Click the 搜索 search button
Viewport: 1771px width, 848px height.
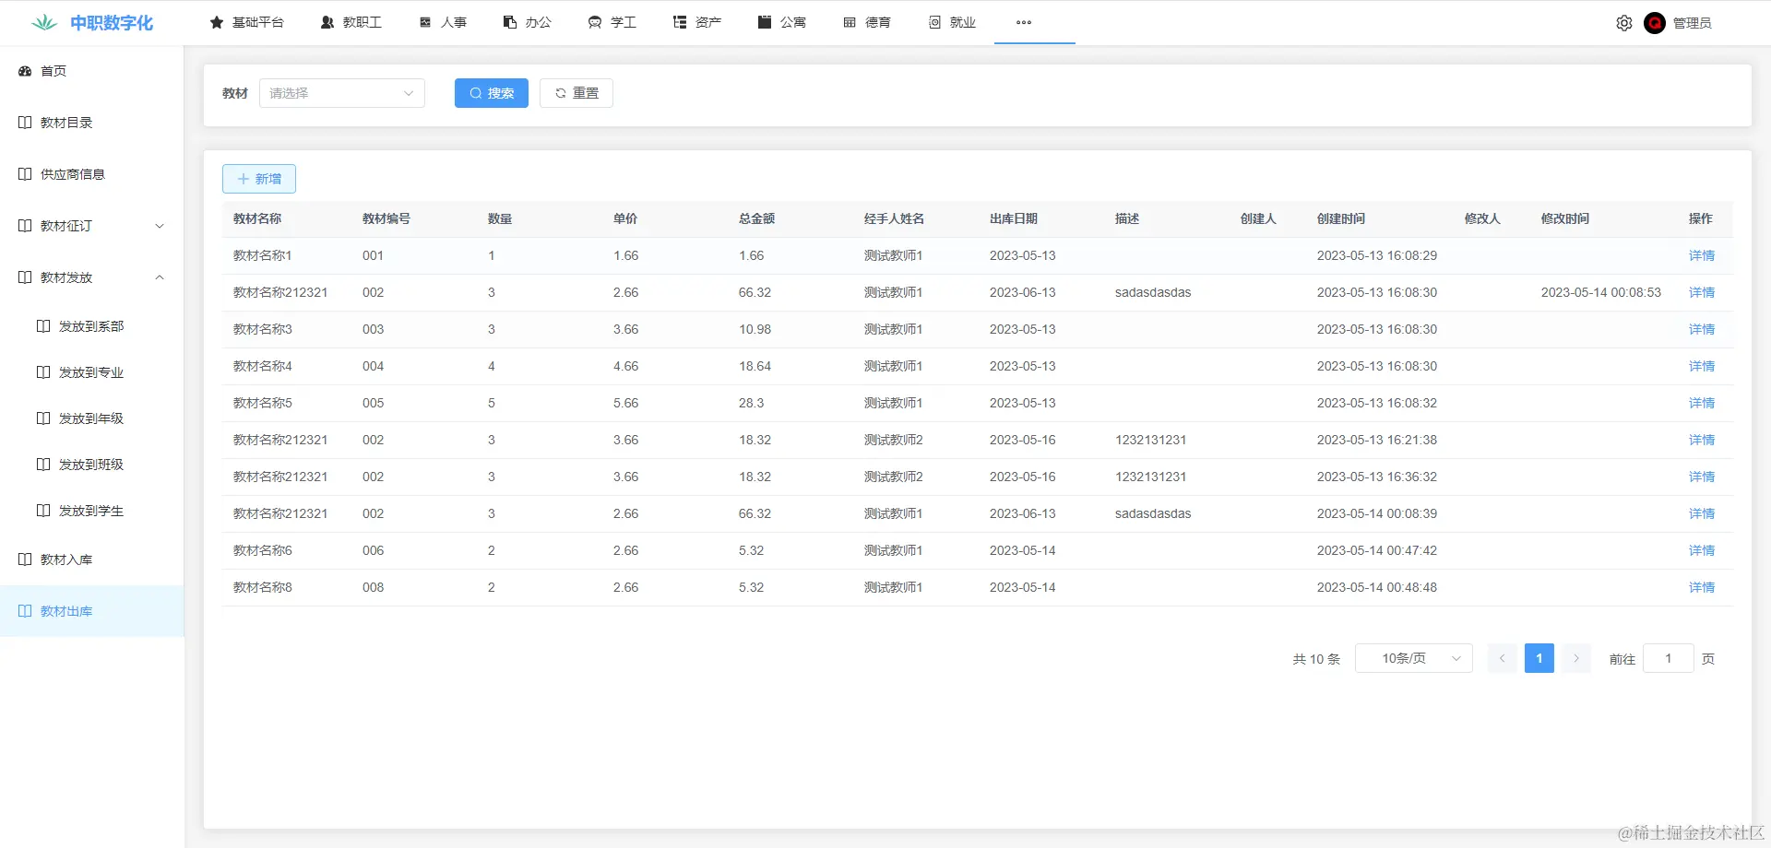[492, 93]
